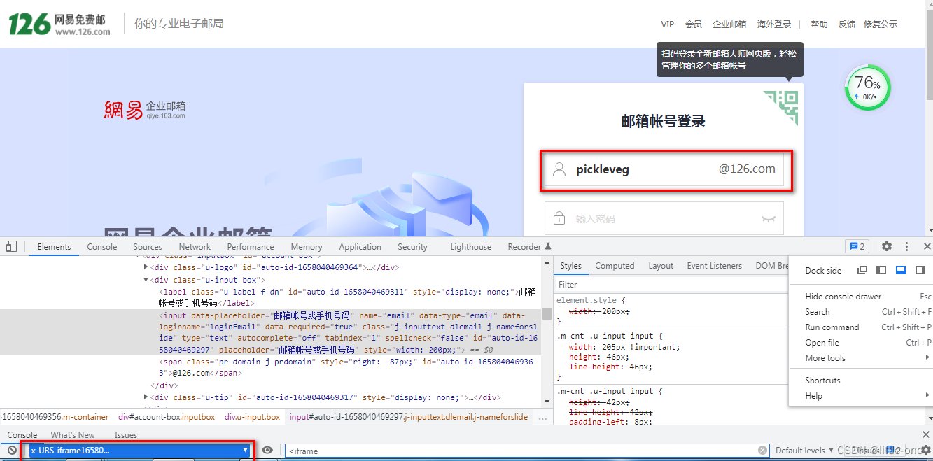Open the Default levels dropdown
This screenshot has width=933, height=461.
tap(804, 450)
